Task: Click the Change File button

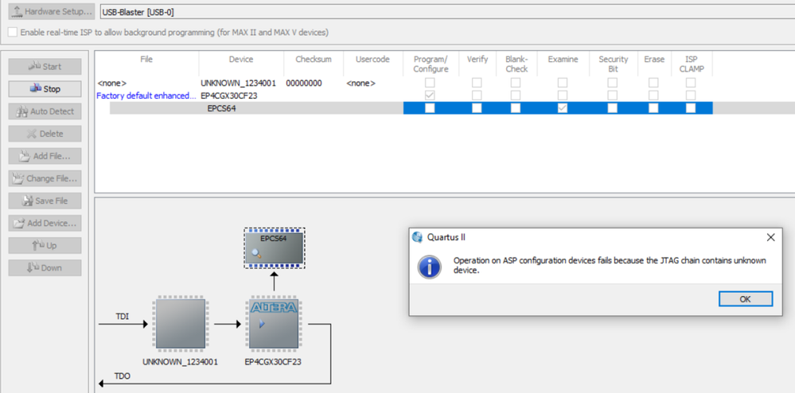Action: pos(45,178)
